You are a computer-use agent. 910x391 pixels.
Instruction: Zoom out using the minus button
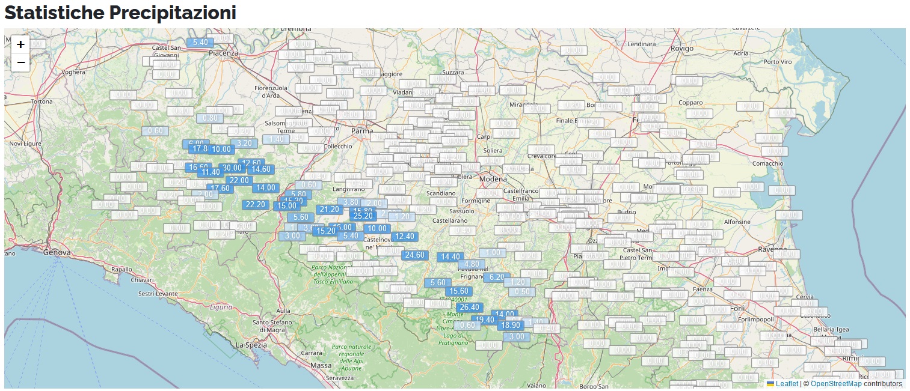click(20, 62)
